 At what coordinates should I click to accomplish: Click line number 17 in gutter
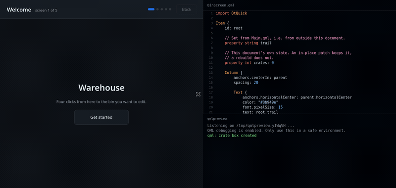pos(211,93)
